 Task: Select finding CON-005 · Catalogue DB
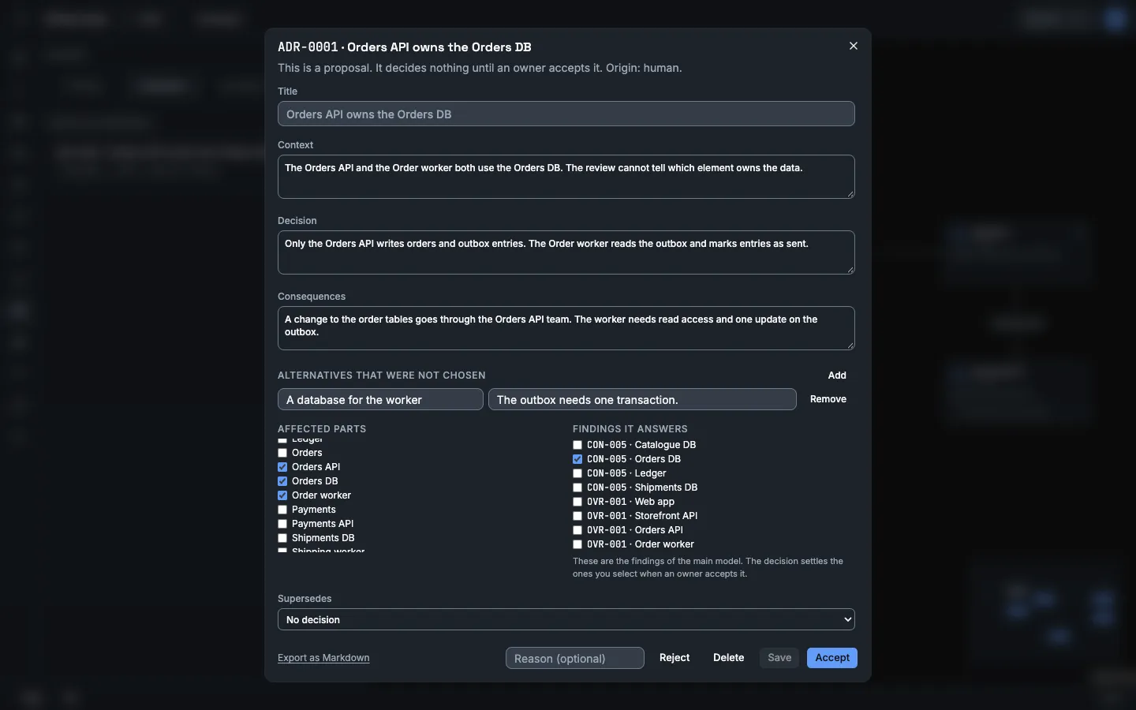pyautogui.click(x=577, y=445)
